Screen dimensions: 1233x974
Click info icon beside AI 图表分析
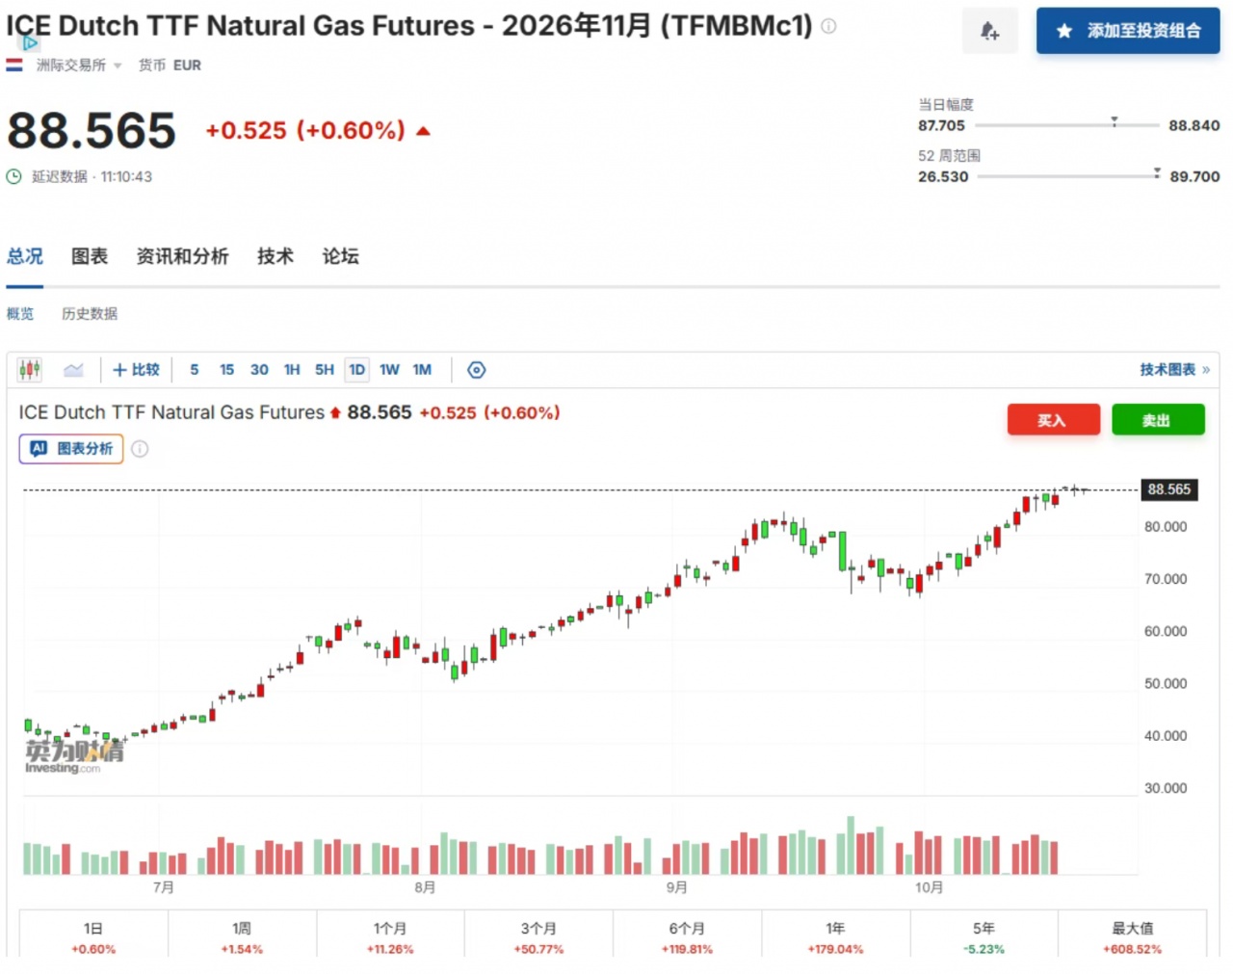pos(140,449)
